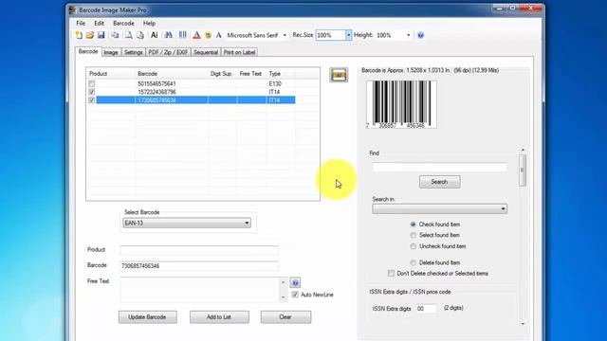Switch to the Sequential tab
This screenshot has height=341, width=607.
point(206,52)
